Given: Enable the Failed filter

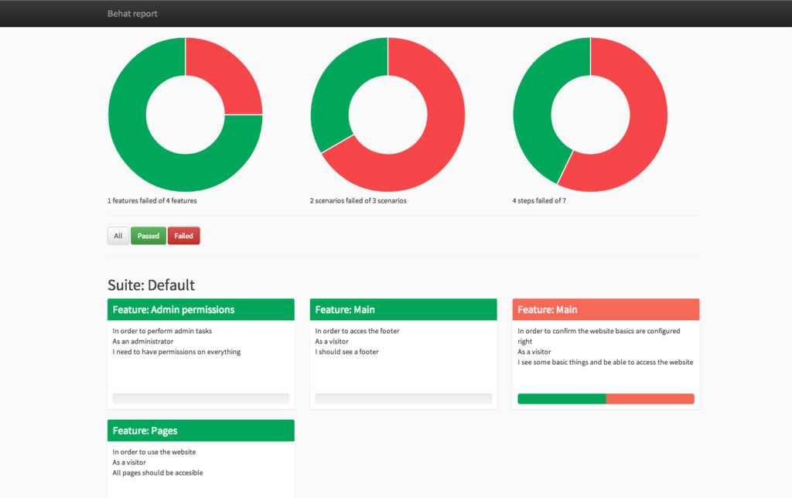Looking at the screenshot, I should pyautogui.click(x=183, y=236).
